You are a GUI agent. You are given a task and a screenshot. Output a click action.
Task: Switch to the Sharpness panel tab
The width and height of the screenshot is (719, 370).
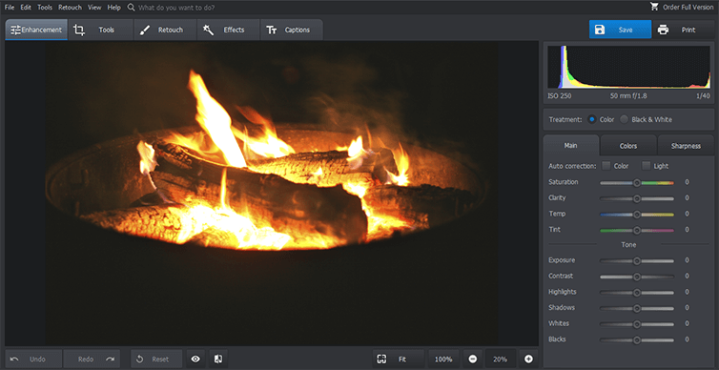(x=686, y=146)
